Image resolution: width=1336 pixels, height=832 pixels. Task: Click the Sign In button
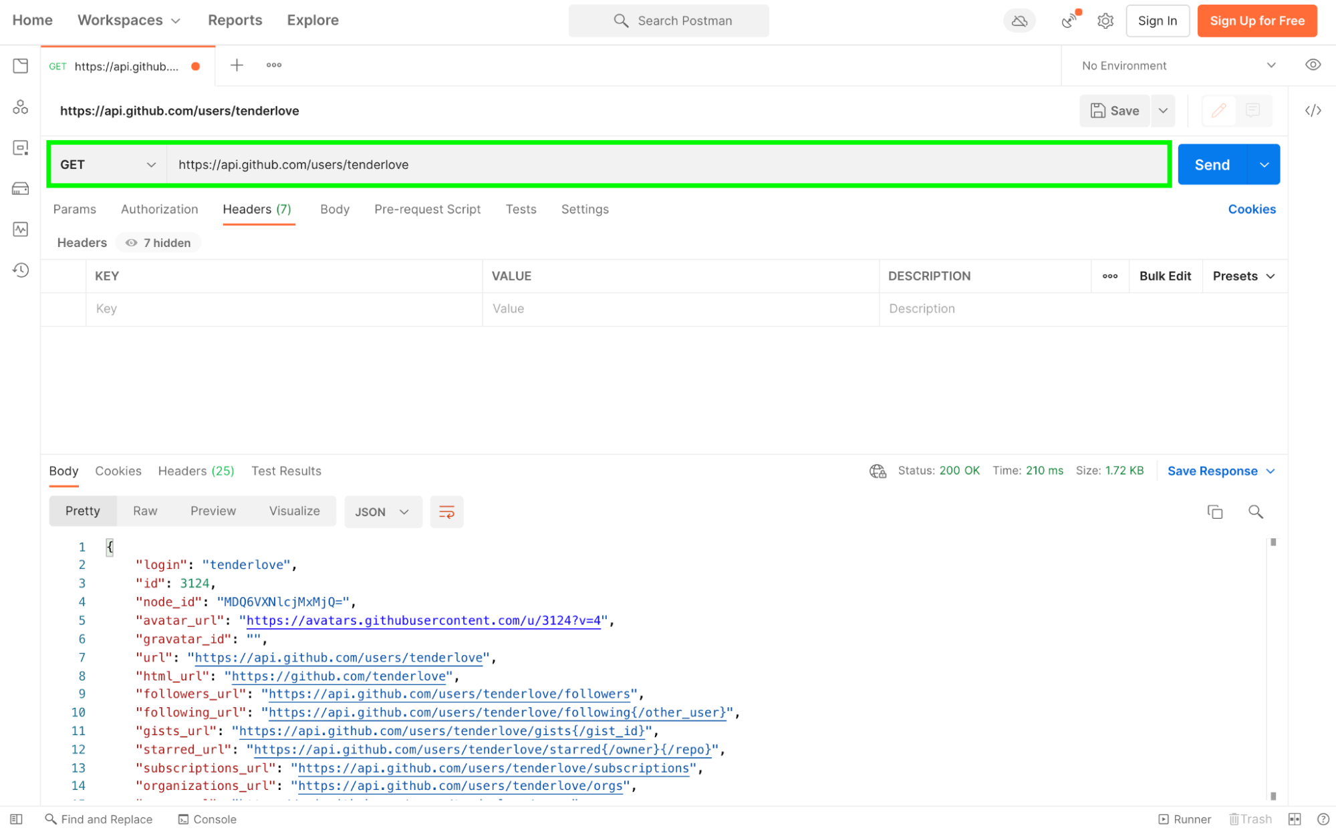tap(1158, 21)
